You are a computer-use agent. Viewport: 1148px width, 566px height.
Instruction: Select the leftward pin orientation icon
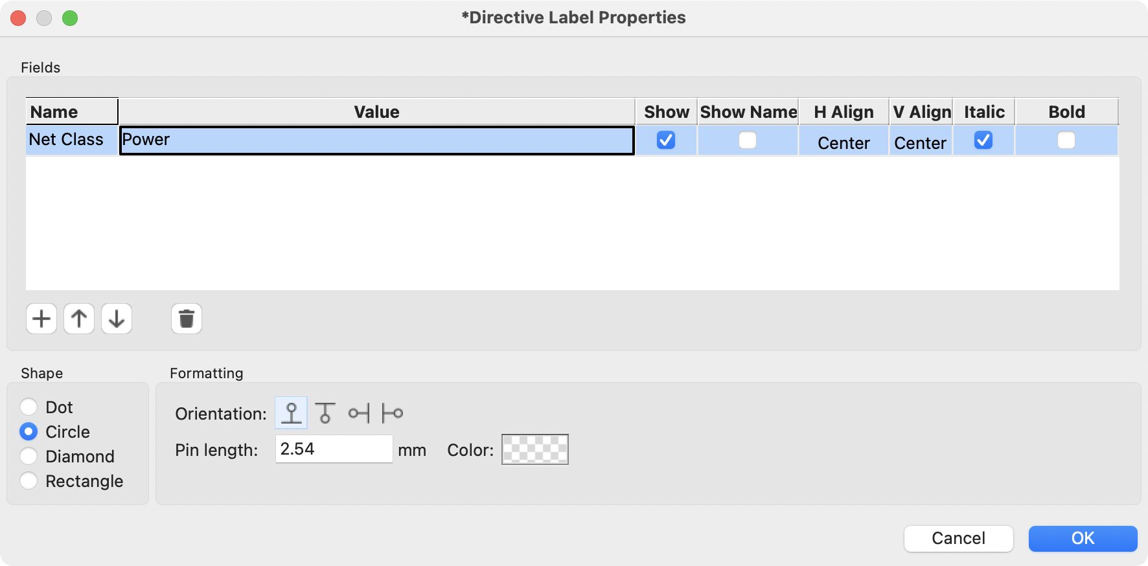pyautogui.click(x=359, y=413)
